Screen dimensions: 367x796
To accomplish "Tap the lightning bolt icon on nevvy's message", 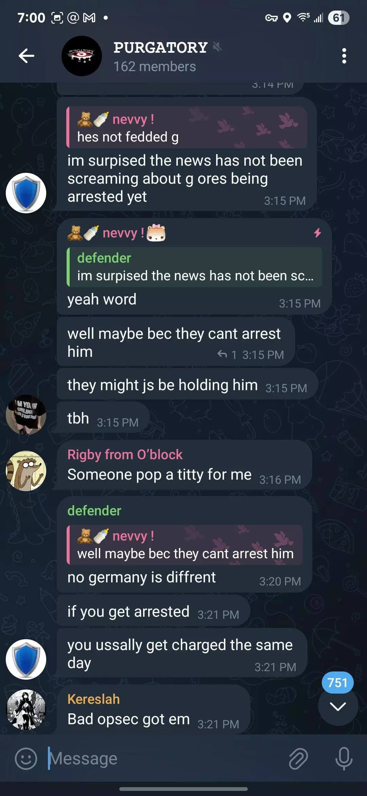I will pos(317,233).
